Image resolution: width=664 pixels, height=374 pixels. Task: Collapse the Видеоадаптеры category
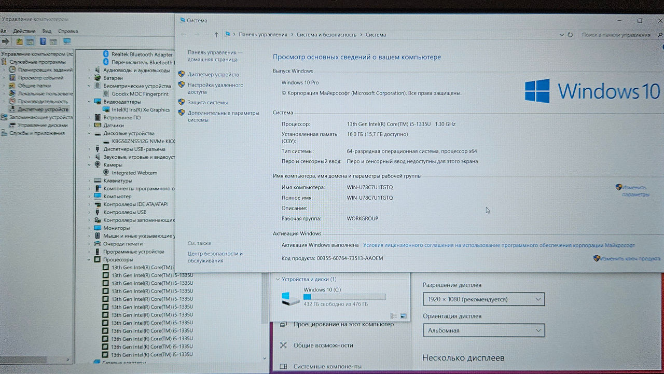pyautogui.click(x=89, y=102)
